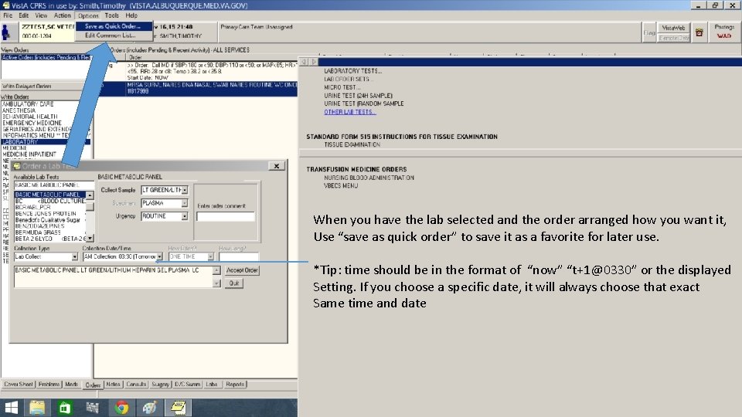Viewport: 742px width, 417px height.
Task: Open the Help menu
Action: pyautogui.click(x=131, y=15)
